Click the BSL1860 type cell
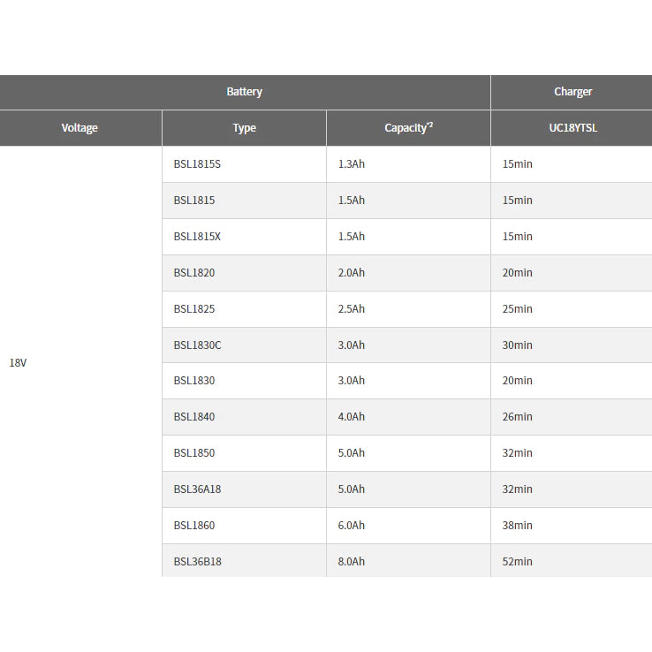The width and height of the screenshot is (652, 652). (x=244, y=525)
